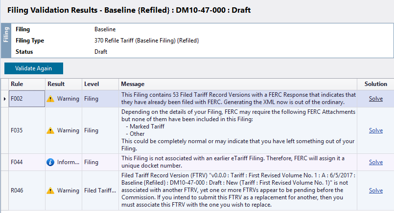Open the Solve link for rule F035
This screenshot has height=213, width=394.
coord(376,130)
